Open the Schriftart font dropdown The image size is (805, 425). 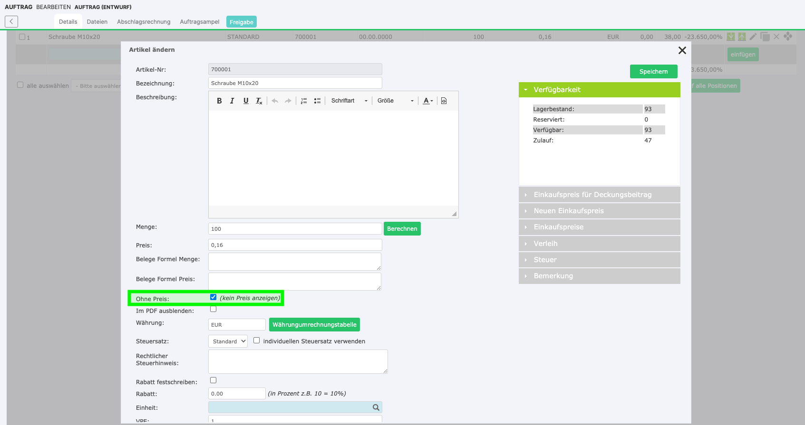coord(349,101)
